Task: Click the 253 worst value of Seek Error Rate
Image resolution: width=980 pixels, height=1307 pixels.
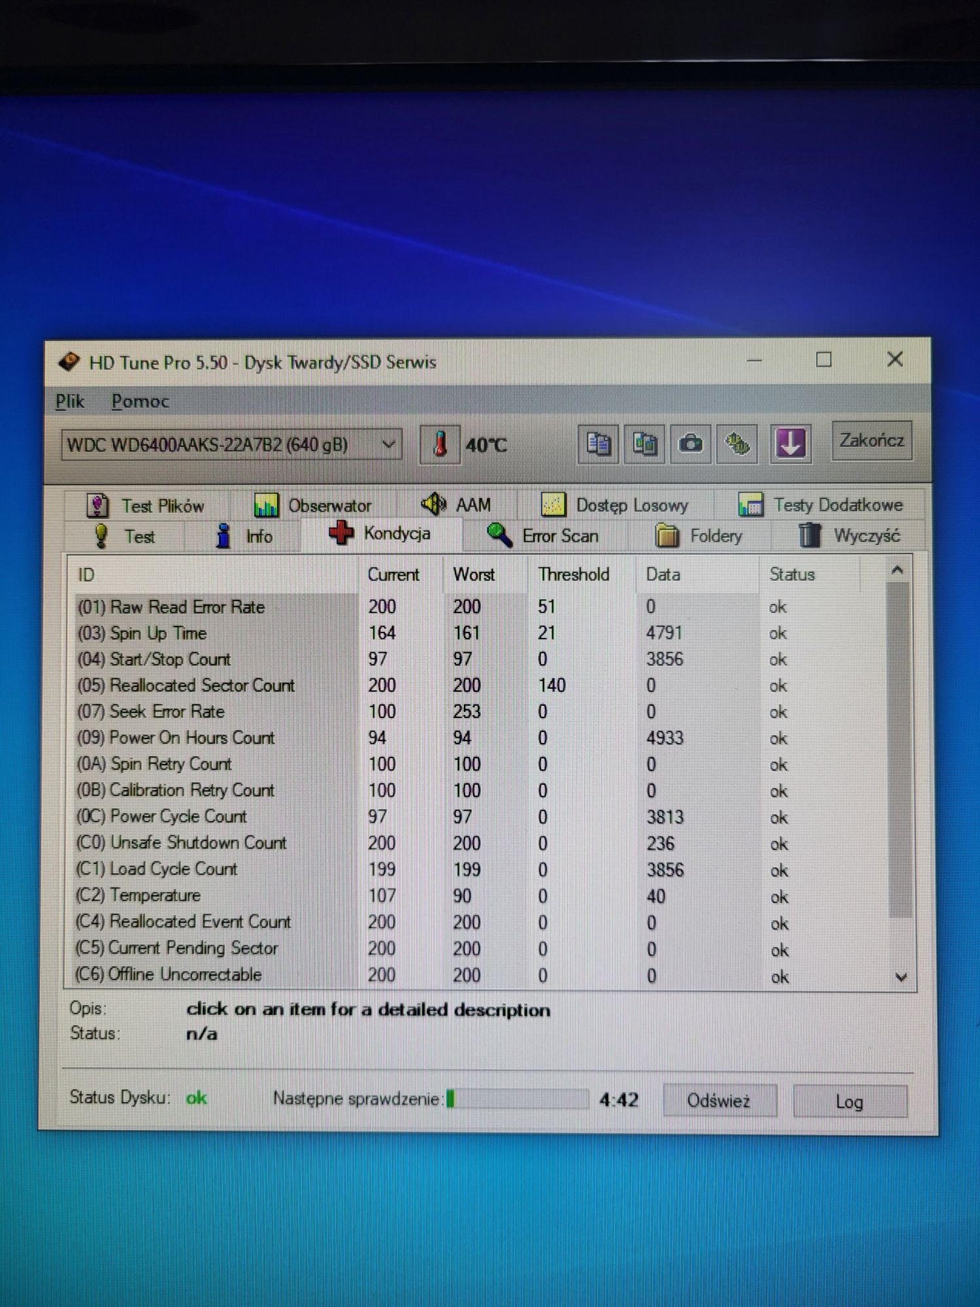Action: [466, 711]
